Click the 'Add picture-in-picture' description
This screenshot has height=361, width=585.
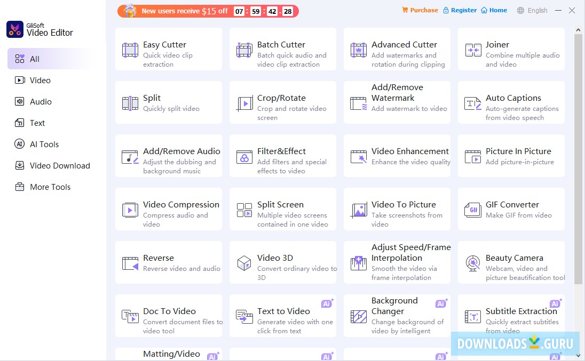click(x=520, y=162)
